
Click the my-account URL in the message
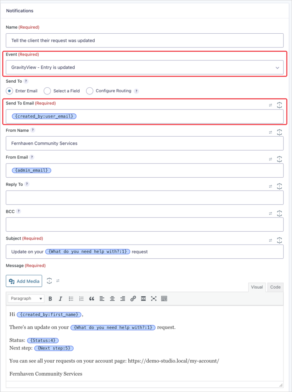click(x=173, y=361)
